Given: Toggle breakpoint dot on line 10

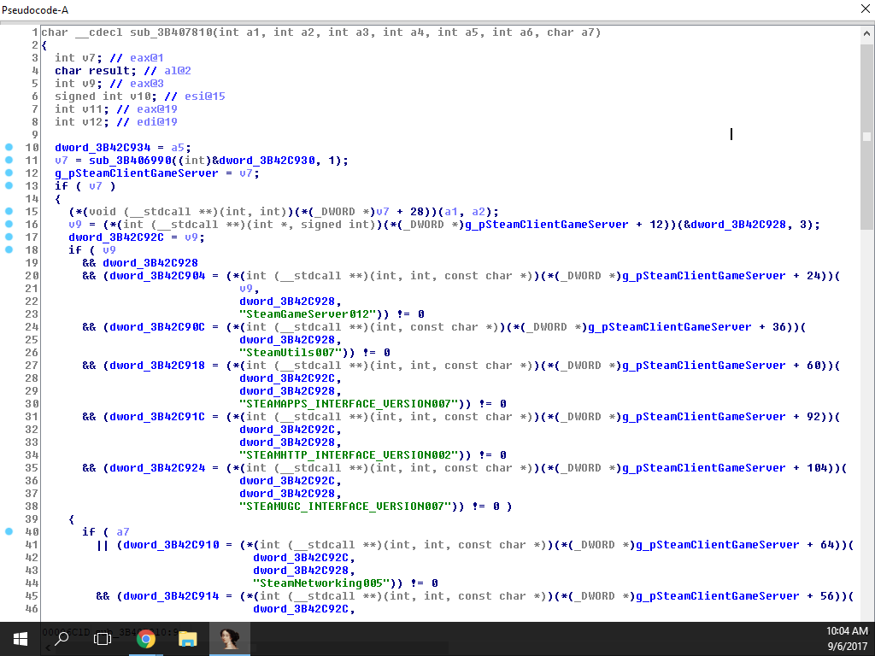Looking at the screenshot, I should tap(9, 147).
